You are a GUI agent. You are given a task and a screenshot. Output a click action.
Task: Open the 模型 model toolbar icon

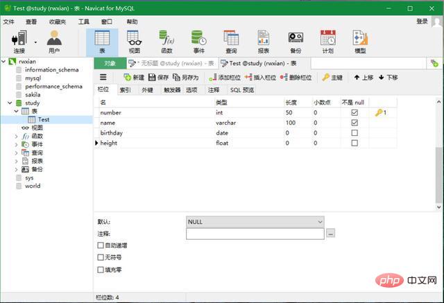click(360, 42)
